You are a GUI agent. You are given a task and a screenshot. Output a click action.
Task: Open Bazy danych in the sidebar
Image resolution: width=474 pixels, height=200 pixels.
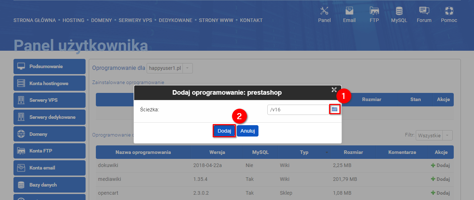tap(49, 185)
